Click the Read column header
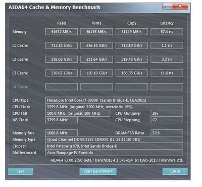 [62, 23]
